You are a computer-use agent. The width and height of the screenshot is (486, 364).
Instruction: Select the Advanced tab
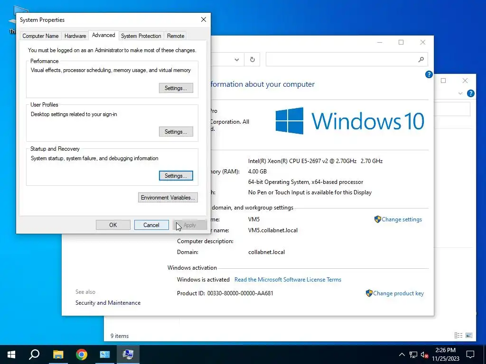pyautogui.click(x=103, y=35)
